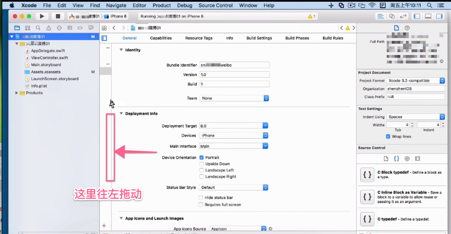Screen dimensions: 451x234
Task: Enable Upside Down orientation
Action: pos(202,164)
